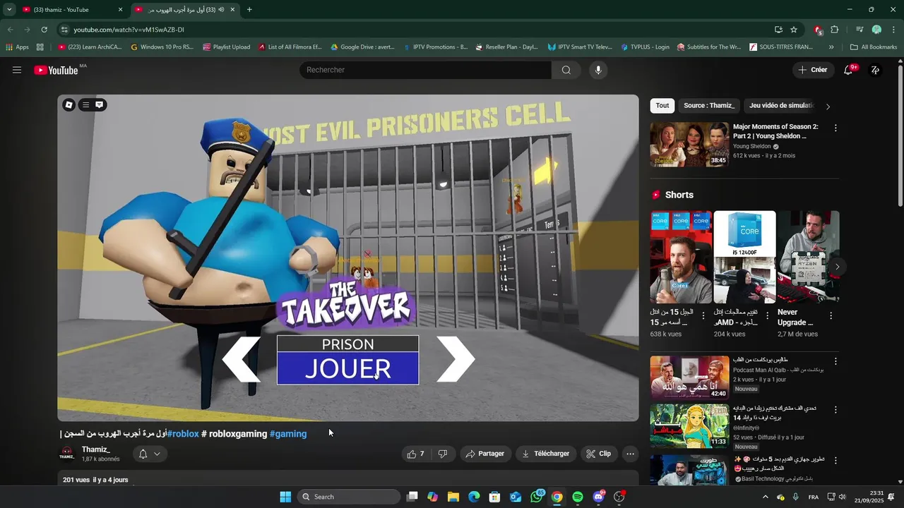Expand Chrome tab search dropdown
904x508 pixels.
(x=9, y=10)
